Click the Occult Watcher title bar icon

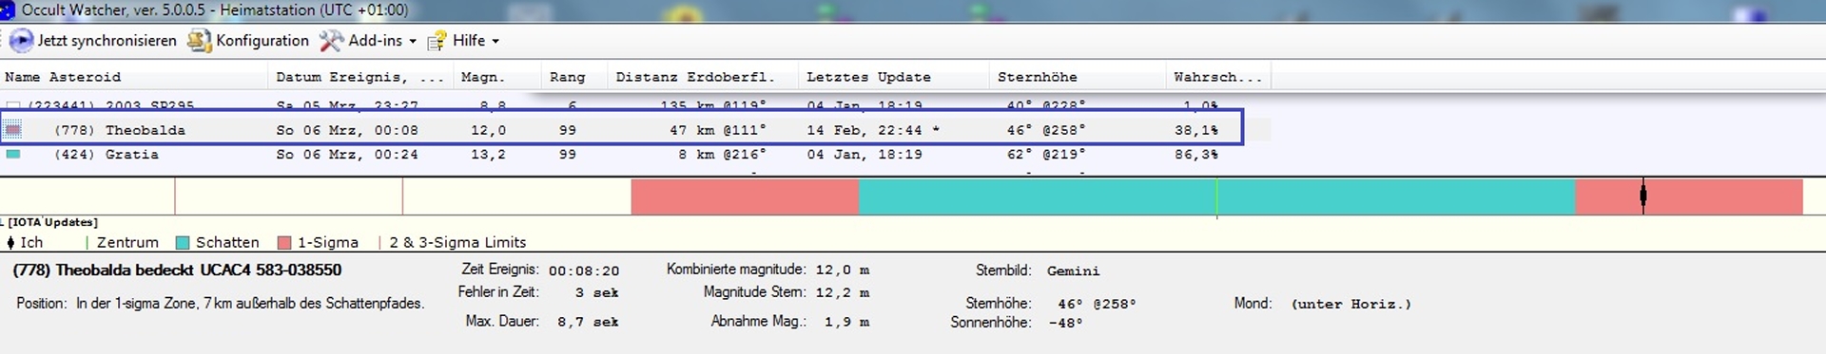tap(8, 10)
